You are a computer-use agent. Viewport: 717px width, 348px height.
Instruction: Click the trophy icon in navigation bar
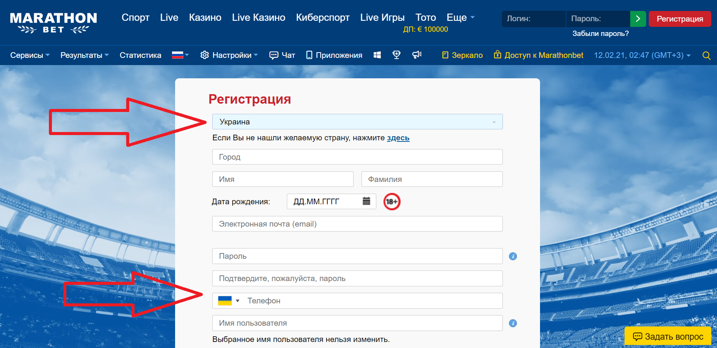point(396,55)
